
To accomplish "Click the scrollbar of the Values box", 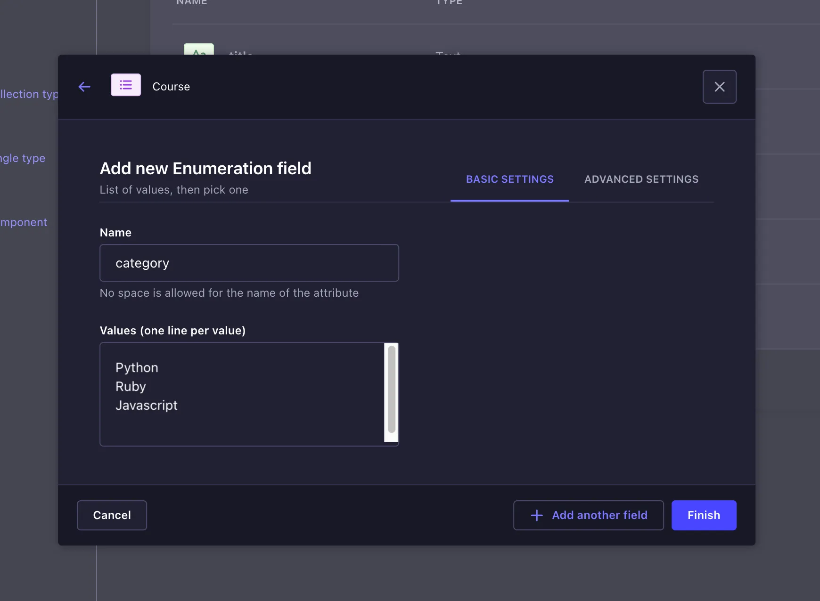I will [391, 394].
